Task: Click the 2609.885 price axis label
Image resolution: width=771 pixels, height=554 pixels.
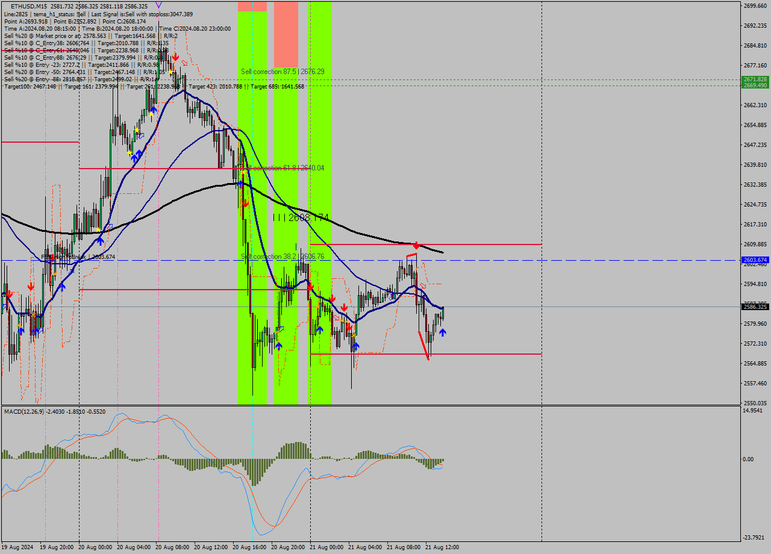Action: click(x=755, y=244)
